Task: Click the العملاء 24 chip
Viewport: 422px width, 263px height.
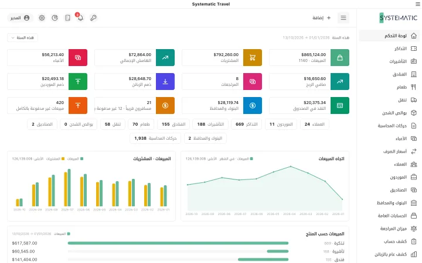Action: pyautogui.click(x=315, y=124)
